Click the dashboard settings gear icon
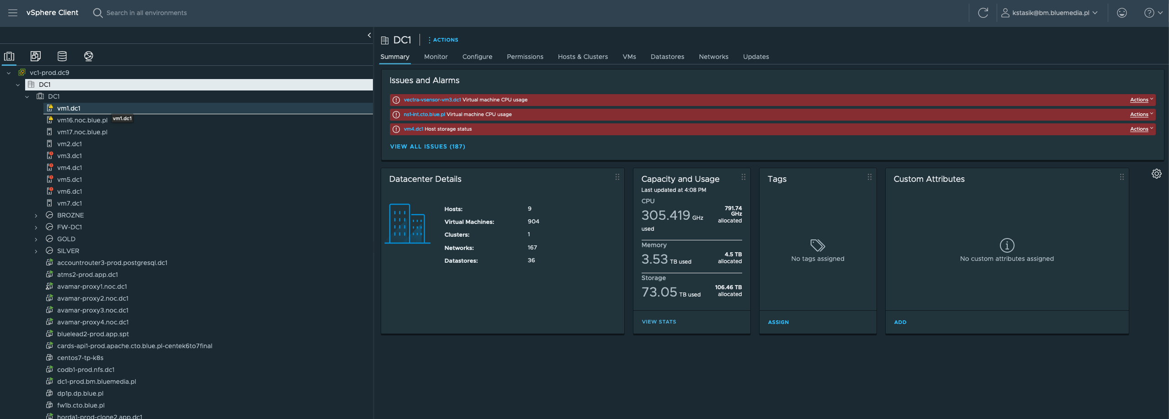Screen dimensions: 1169x419 (x=1156, y=174)
